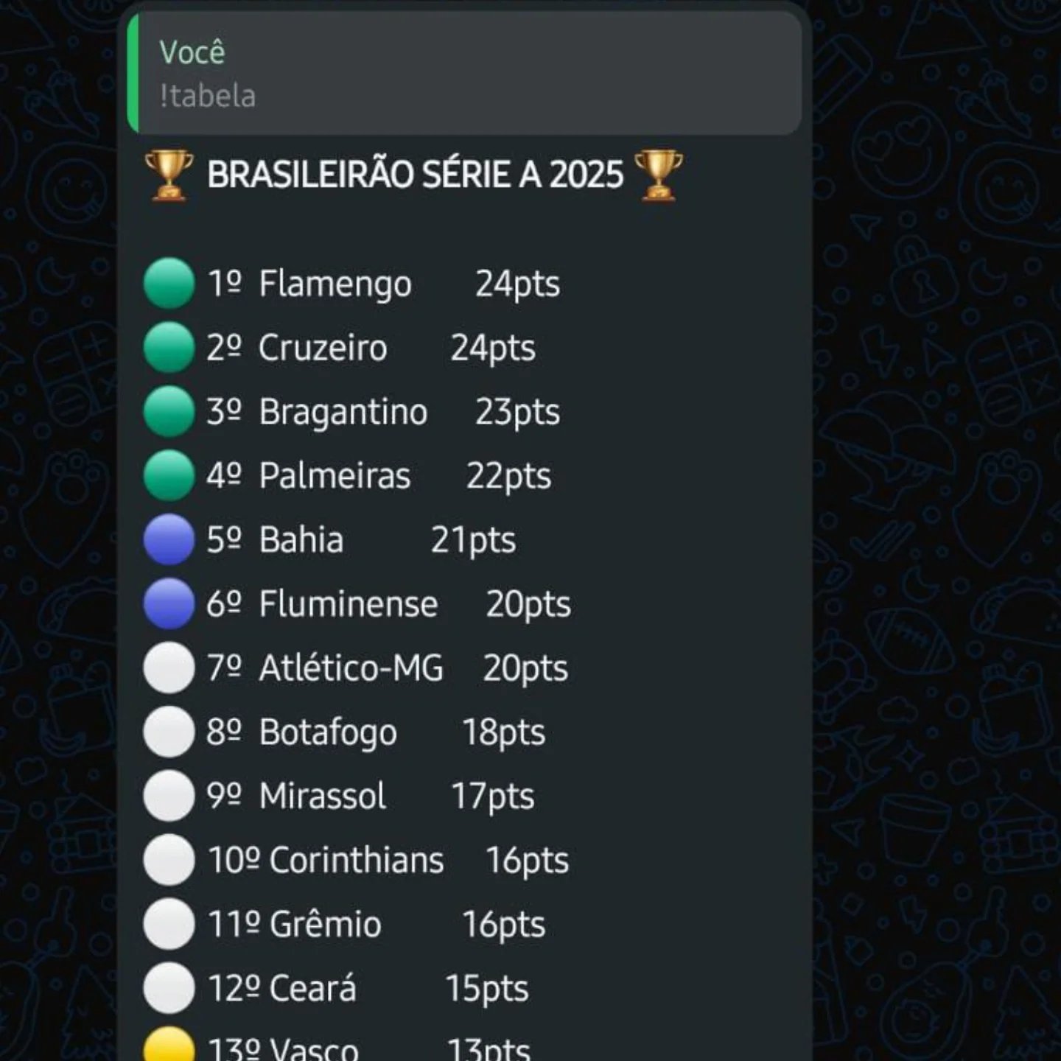Click the green circle beside Flamengo

(x=169, y=283)
